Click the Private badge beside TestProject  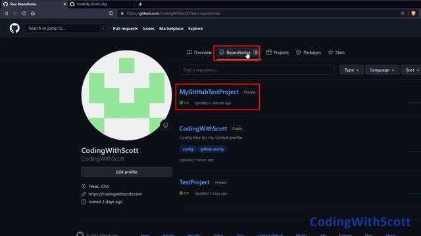[x=221, y=182]
